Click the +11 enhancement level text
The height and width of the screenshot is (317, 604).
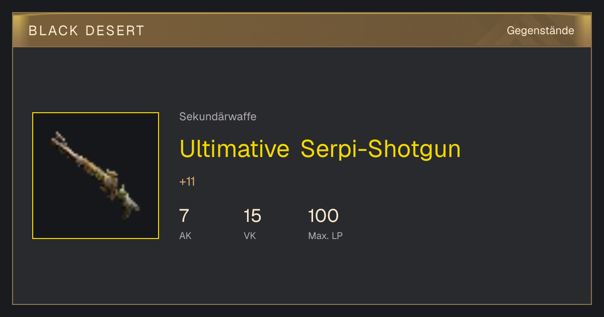click(187, 182)
